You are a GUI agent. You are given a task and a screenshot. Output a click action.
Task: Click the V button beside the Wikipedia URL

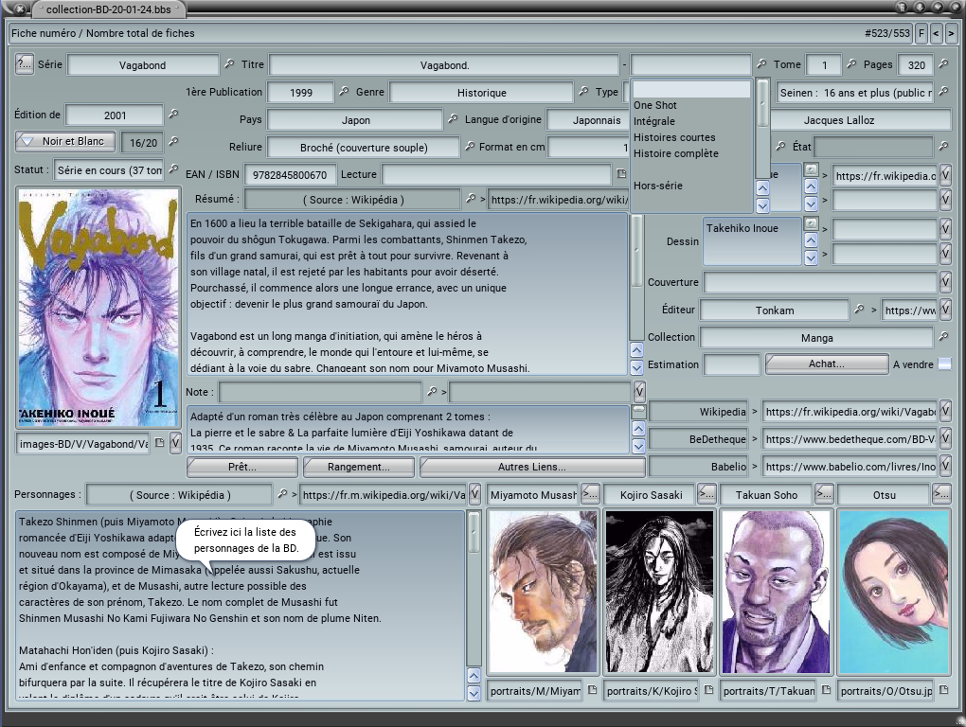945,411
